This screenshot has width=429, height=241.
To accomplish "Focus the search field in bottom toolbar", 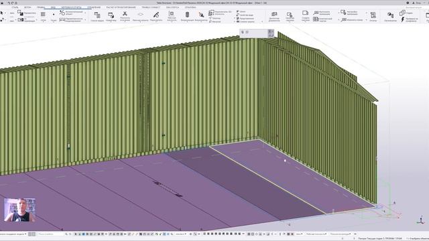I will pyautogui.click(x=51, y=234).
